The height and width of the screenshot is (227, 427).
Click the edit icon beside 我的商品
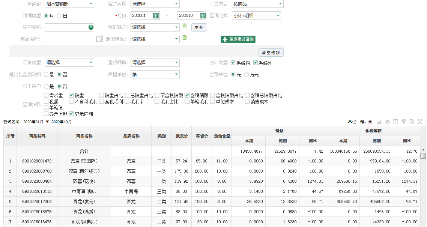click(185, 38)
